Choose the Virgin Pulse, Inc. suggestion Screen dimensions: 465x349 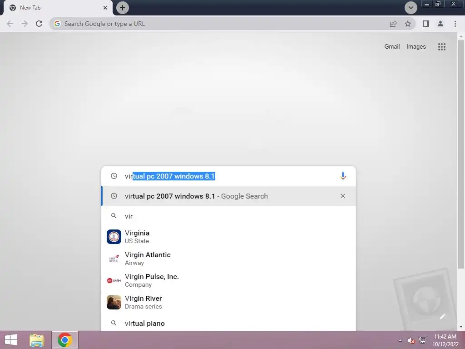[229, 280]
